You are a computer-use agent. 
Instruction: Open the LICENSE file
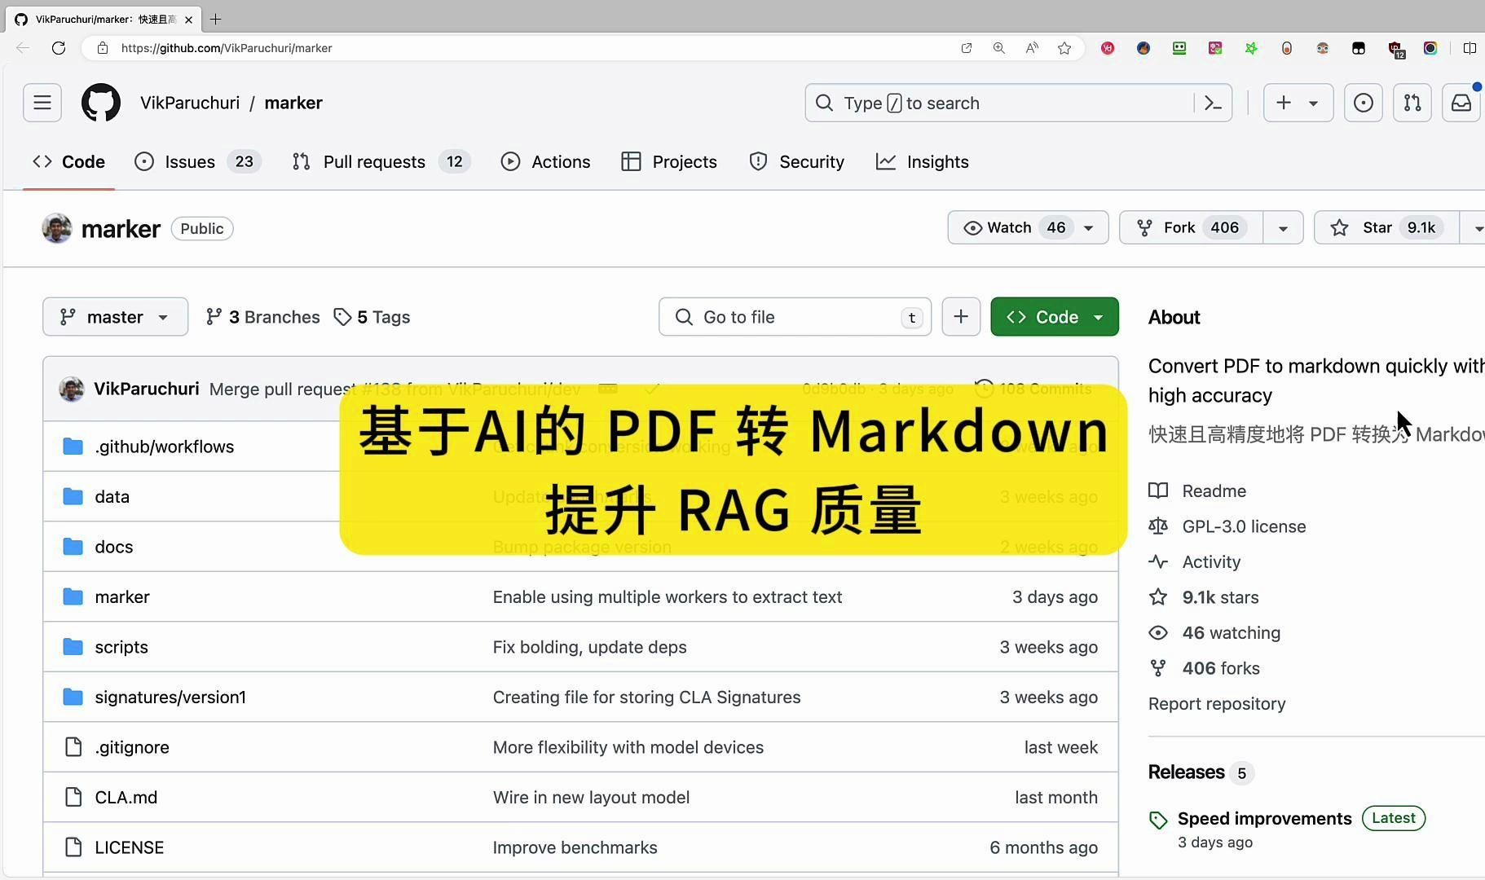click(x=130, y=847)
